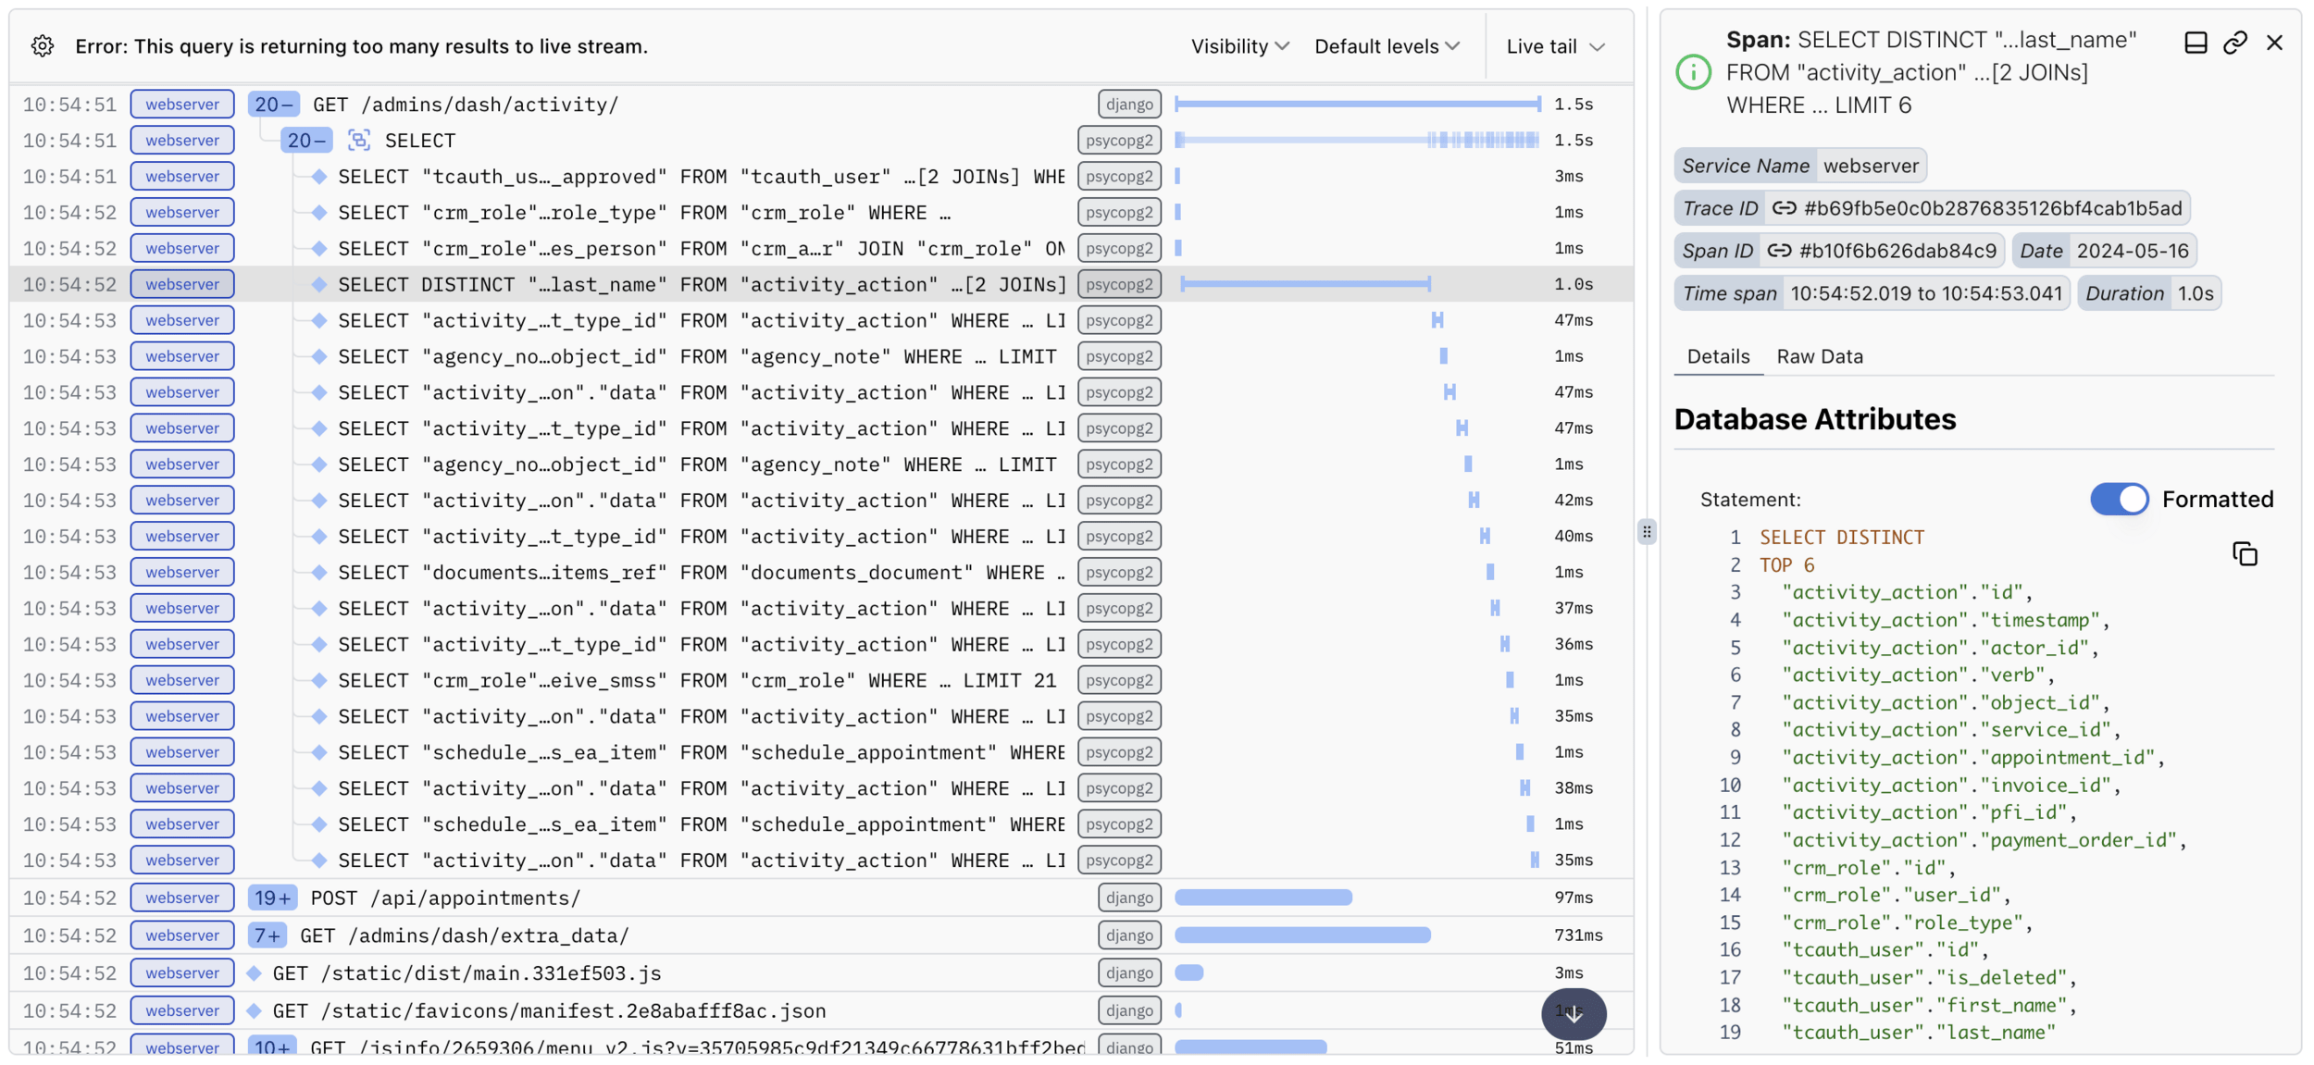This screenshot has height=1065, width=2314.
Task: Open the settings gear icon
Action: [x=43, y=46]
